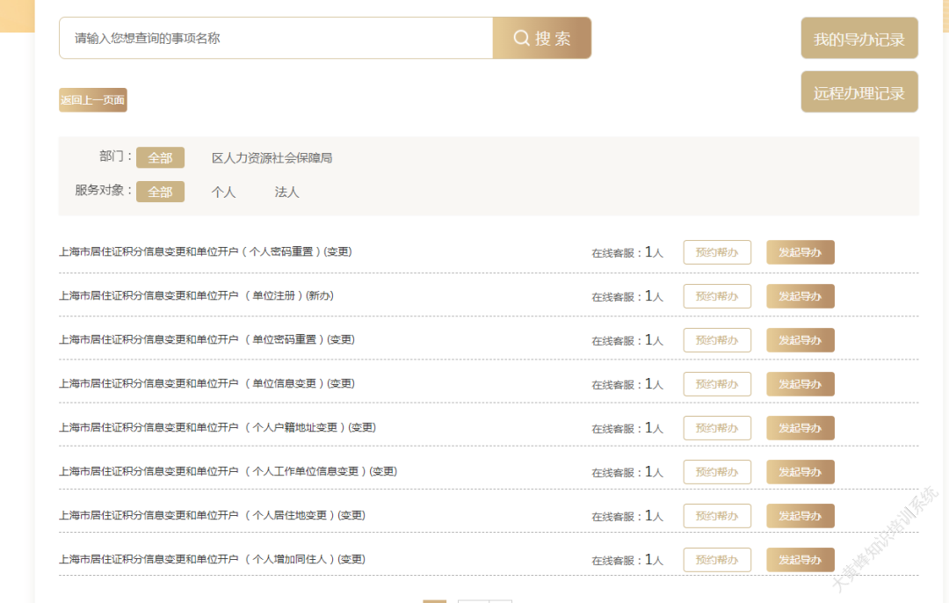This screenshot has height=603, width=949.
Task: Click the service name search input field
Action: (x=276, y=38)
